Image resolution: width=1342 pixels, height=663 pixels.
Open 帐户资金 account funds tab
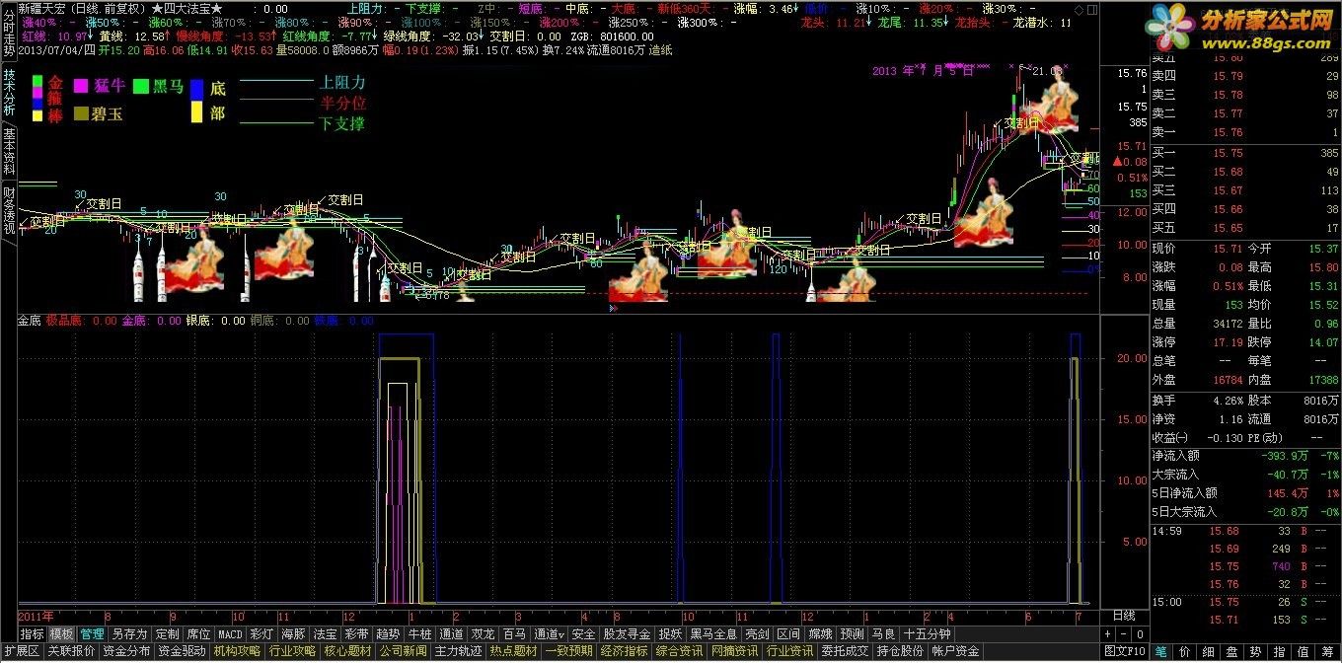(955, 651)
